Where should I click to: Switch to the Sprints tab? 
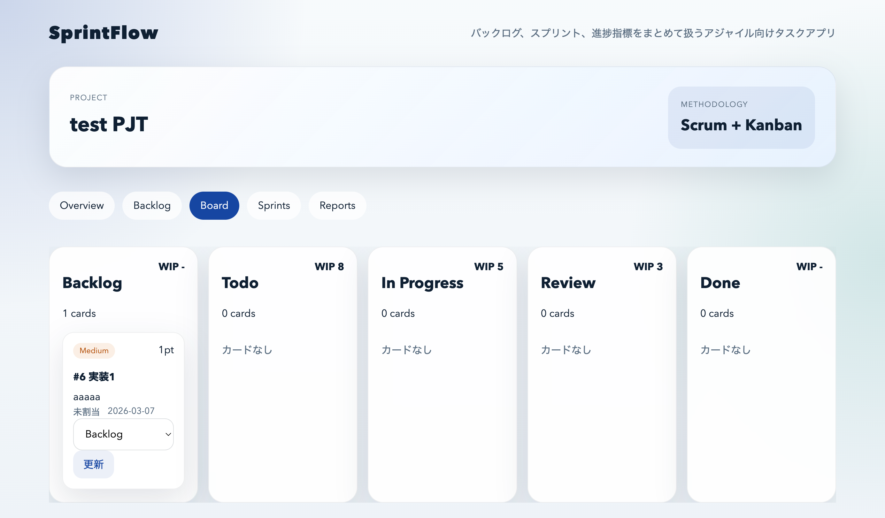(273, 206)
